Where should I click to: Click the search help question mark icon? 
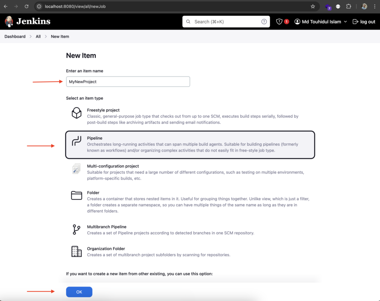264,22
